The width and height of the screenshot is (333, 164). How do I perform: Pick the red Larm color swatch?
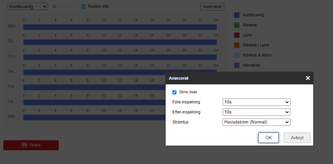(x=236, y=35)
